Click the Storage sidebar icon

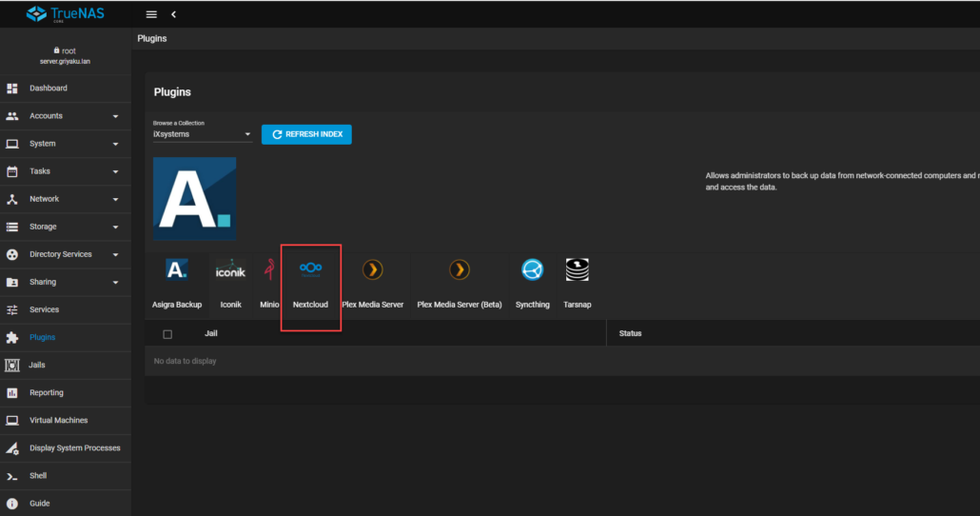click(x=11, y=227)
